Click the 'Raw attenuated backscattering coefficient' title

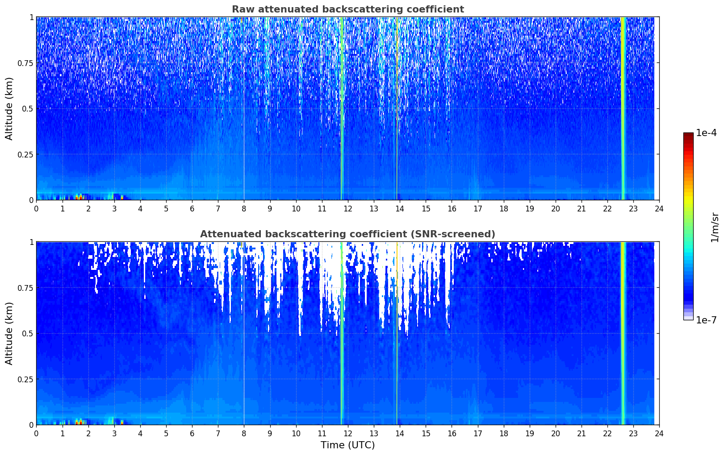tap(347, 9)
